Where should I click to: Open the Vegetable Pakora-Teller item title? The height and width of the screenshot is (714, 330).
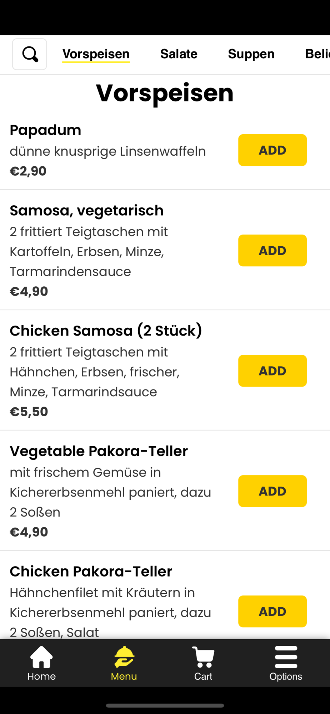tap(99, 451)
